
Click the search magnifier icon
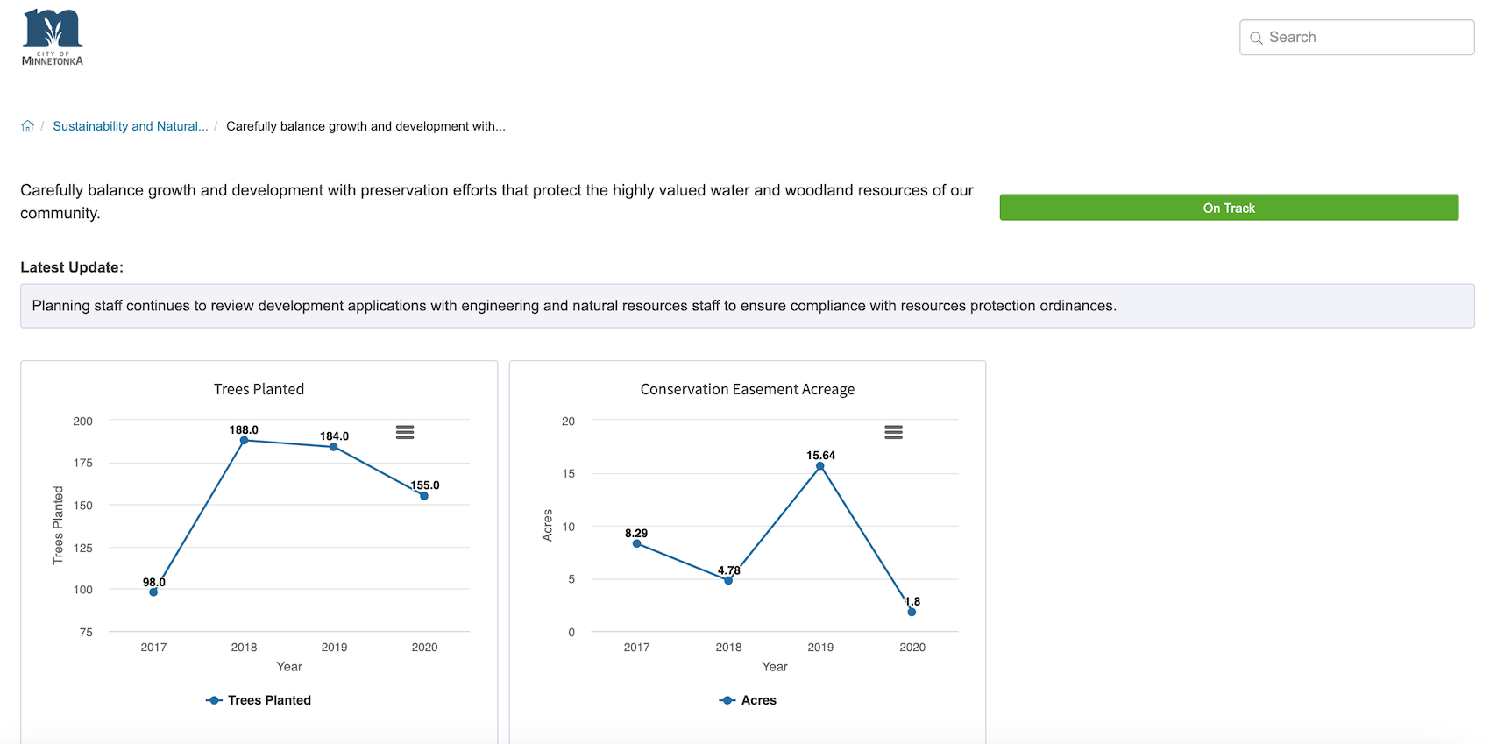(1256, 38)
